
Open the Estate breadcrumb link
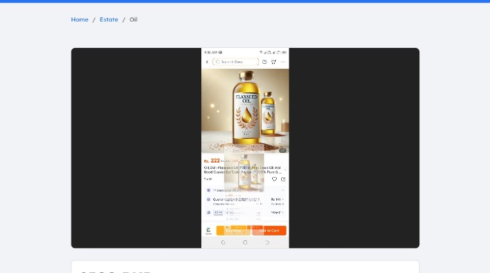click(109, 19)
